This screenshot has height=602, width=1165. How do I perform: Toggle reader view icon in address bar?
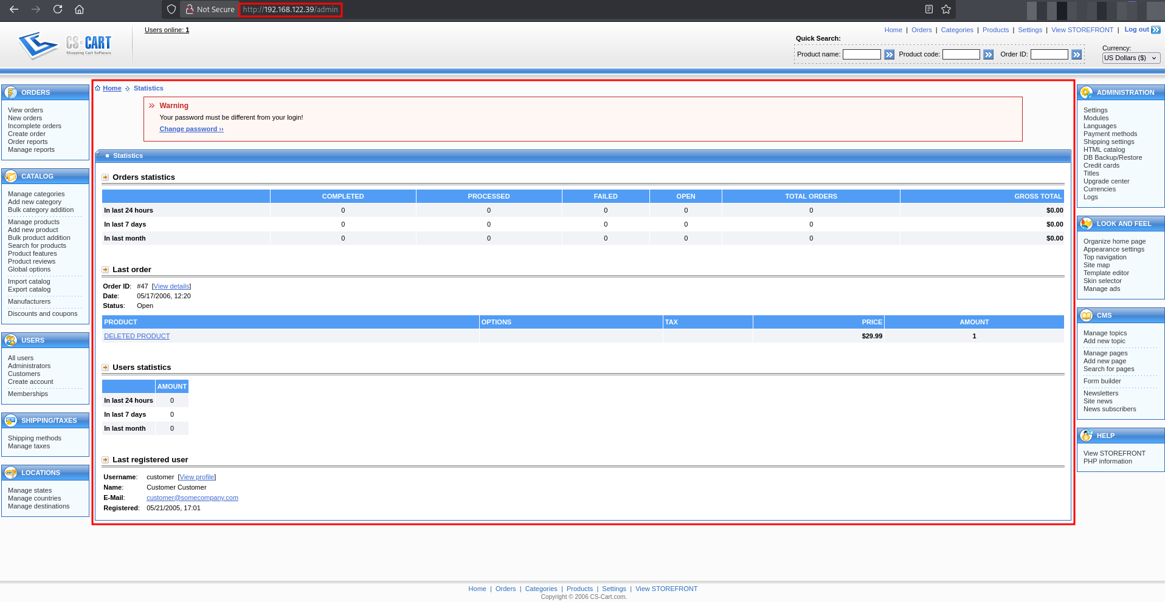pyautogui.click(x=929, y=9)
